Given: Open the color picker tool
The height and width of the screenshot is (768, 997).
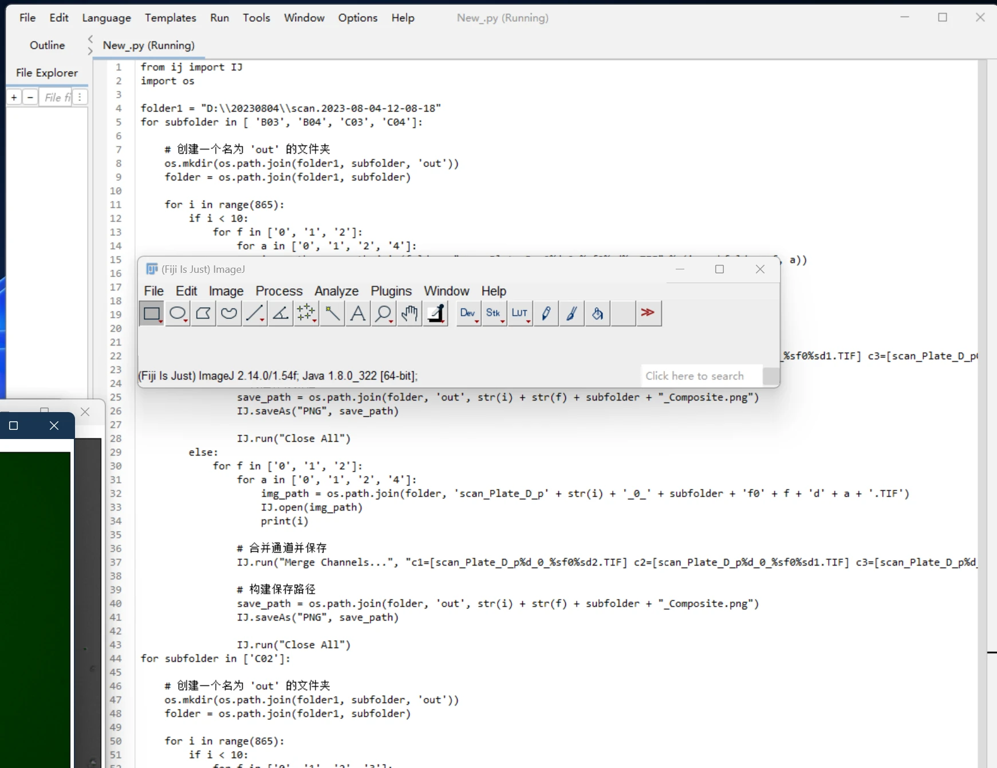Looking at the screenshot, I should [436, 314].
